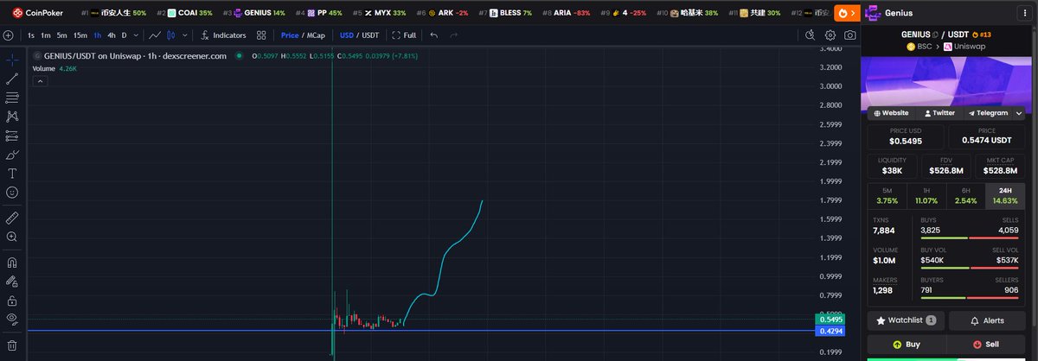Screen dimensions: 1038x361
Task: Open trending token COAI 35%
Action: 184,13
